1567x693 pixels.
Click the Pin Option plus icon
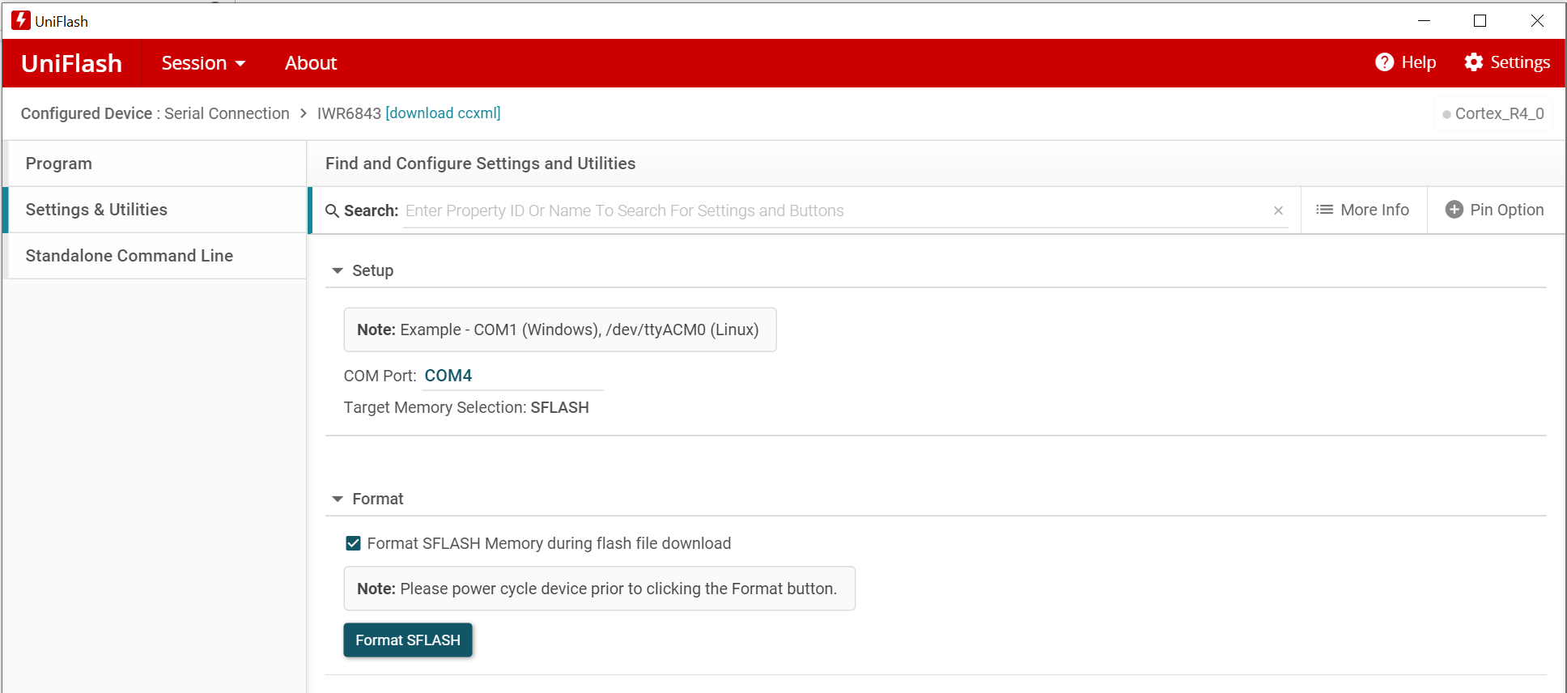1454,210
